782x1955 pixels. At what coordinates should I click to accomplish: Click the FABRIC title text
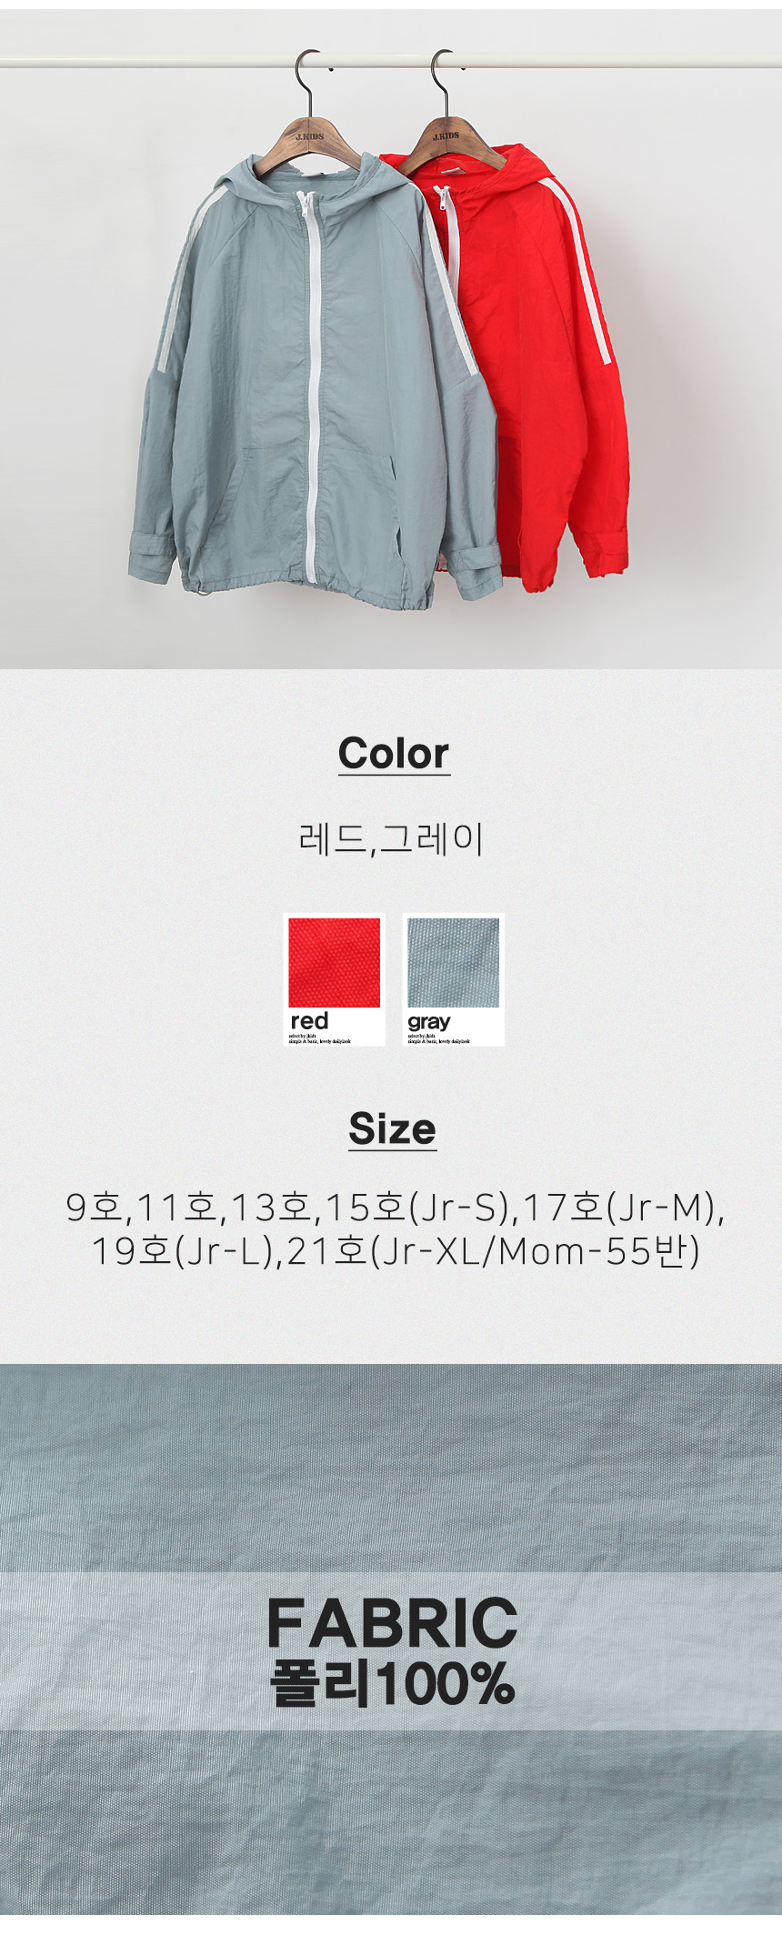(x=392, y=1623)
